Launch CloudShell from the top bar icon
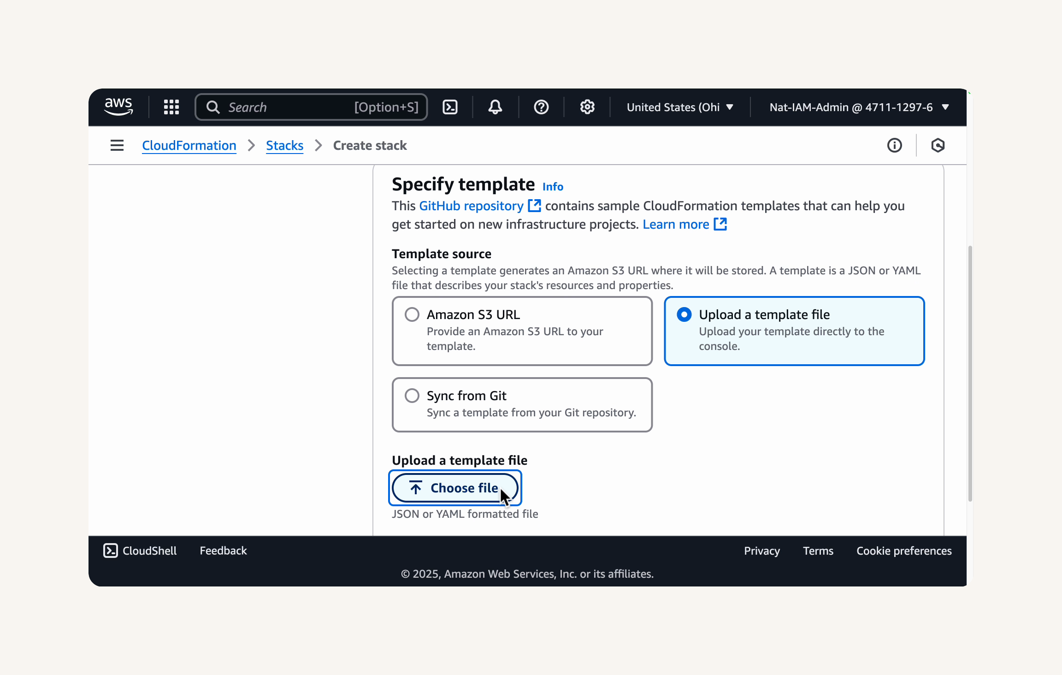The image size is (1062, 675). (x=450, y=107)
